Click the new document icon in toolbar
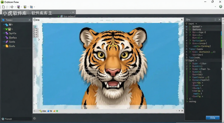This screenshot has width=224, height=123. pos(3,7)
